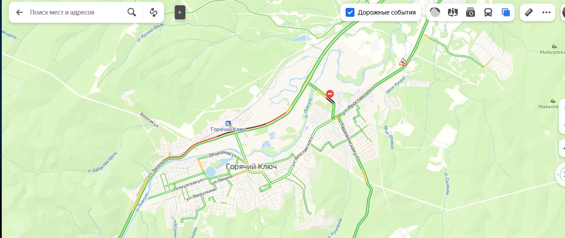Screen dimensions: 565x238
Task: Focus the Поиск мест и адресов field
Action: pyautogui.click(x=75, y=12)
